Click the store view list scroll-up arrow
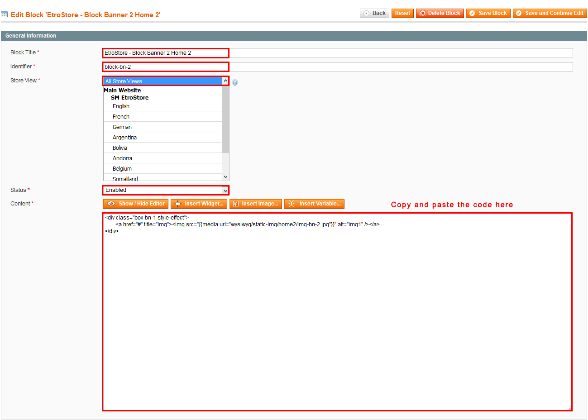This screenshot has width=588, height=420. click(x=225, y=81)
